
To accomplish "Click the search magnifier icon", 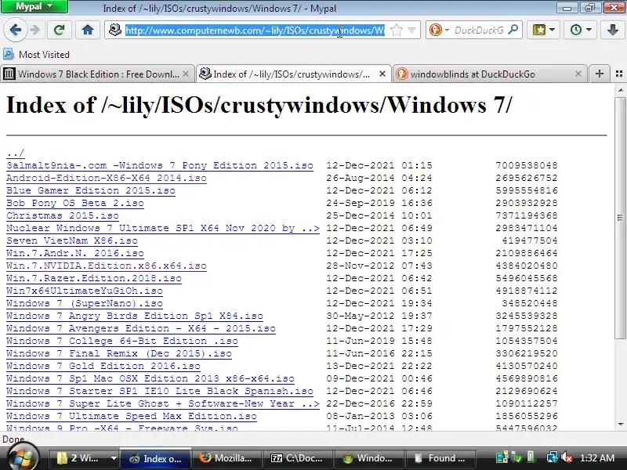I will pyautogui.click(x=513, y=30).
